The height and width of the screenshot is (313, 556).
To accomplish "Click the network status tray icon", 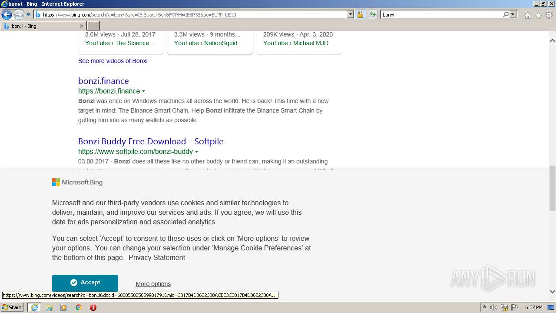I will click(504, 307).
